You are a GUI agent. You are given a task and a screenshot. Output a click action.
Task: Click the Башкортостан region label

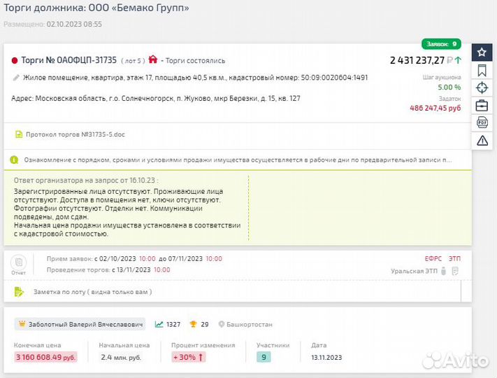point(250,325)
